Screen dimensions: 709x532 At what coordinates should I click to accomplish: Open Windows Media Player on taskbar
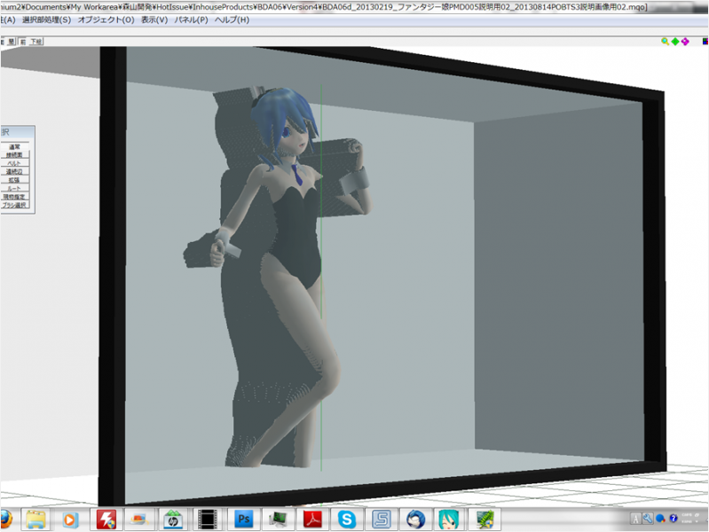(x=70, y=520)
